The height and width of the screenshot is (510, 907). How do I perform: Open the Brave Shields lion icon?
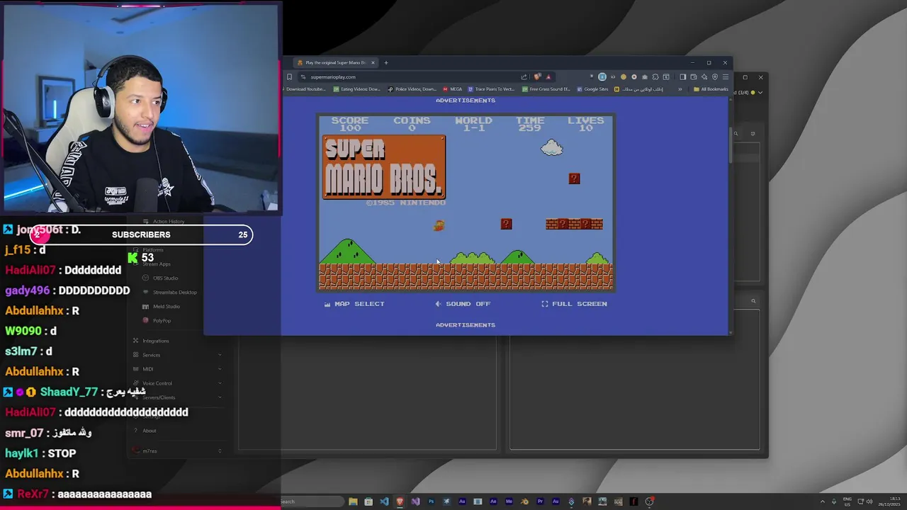tap(537, 76)
